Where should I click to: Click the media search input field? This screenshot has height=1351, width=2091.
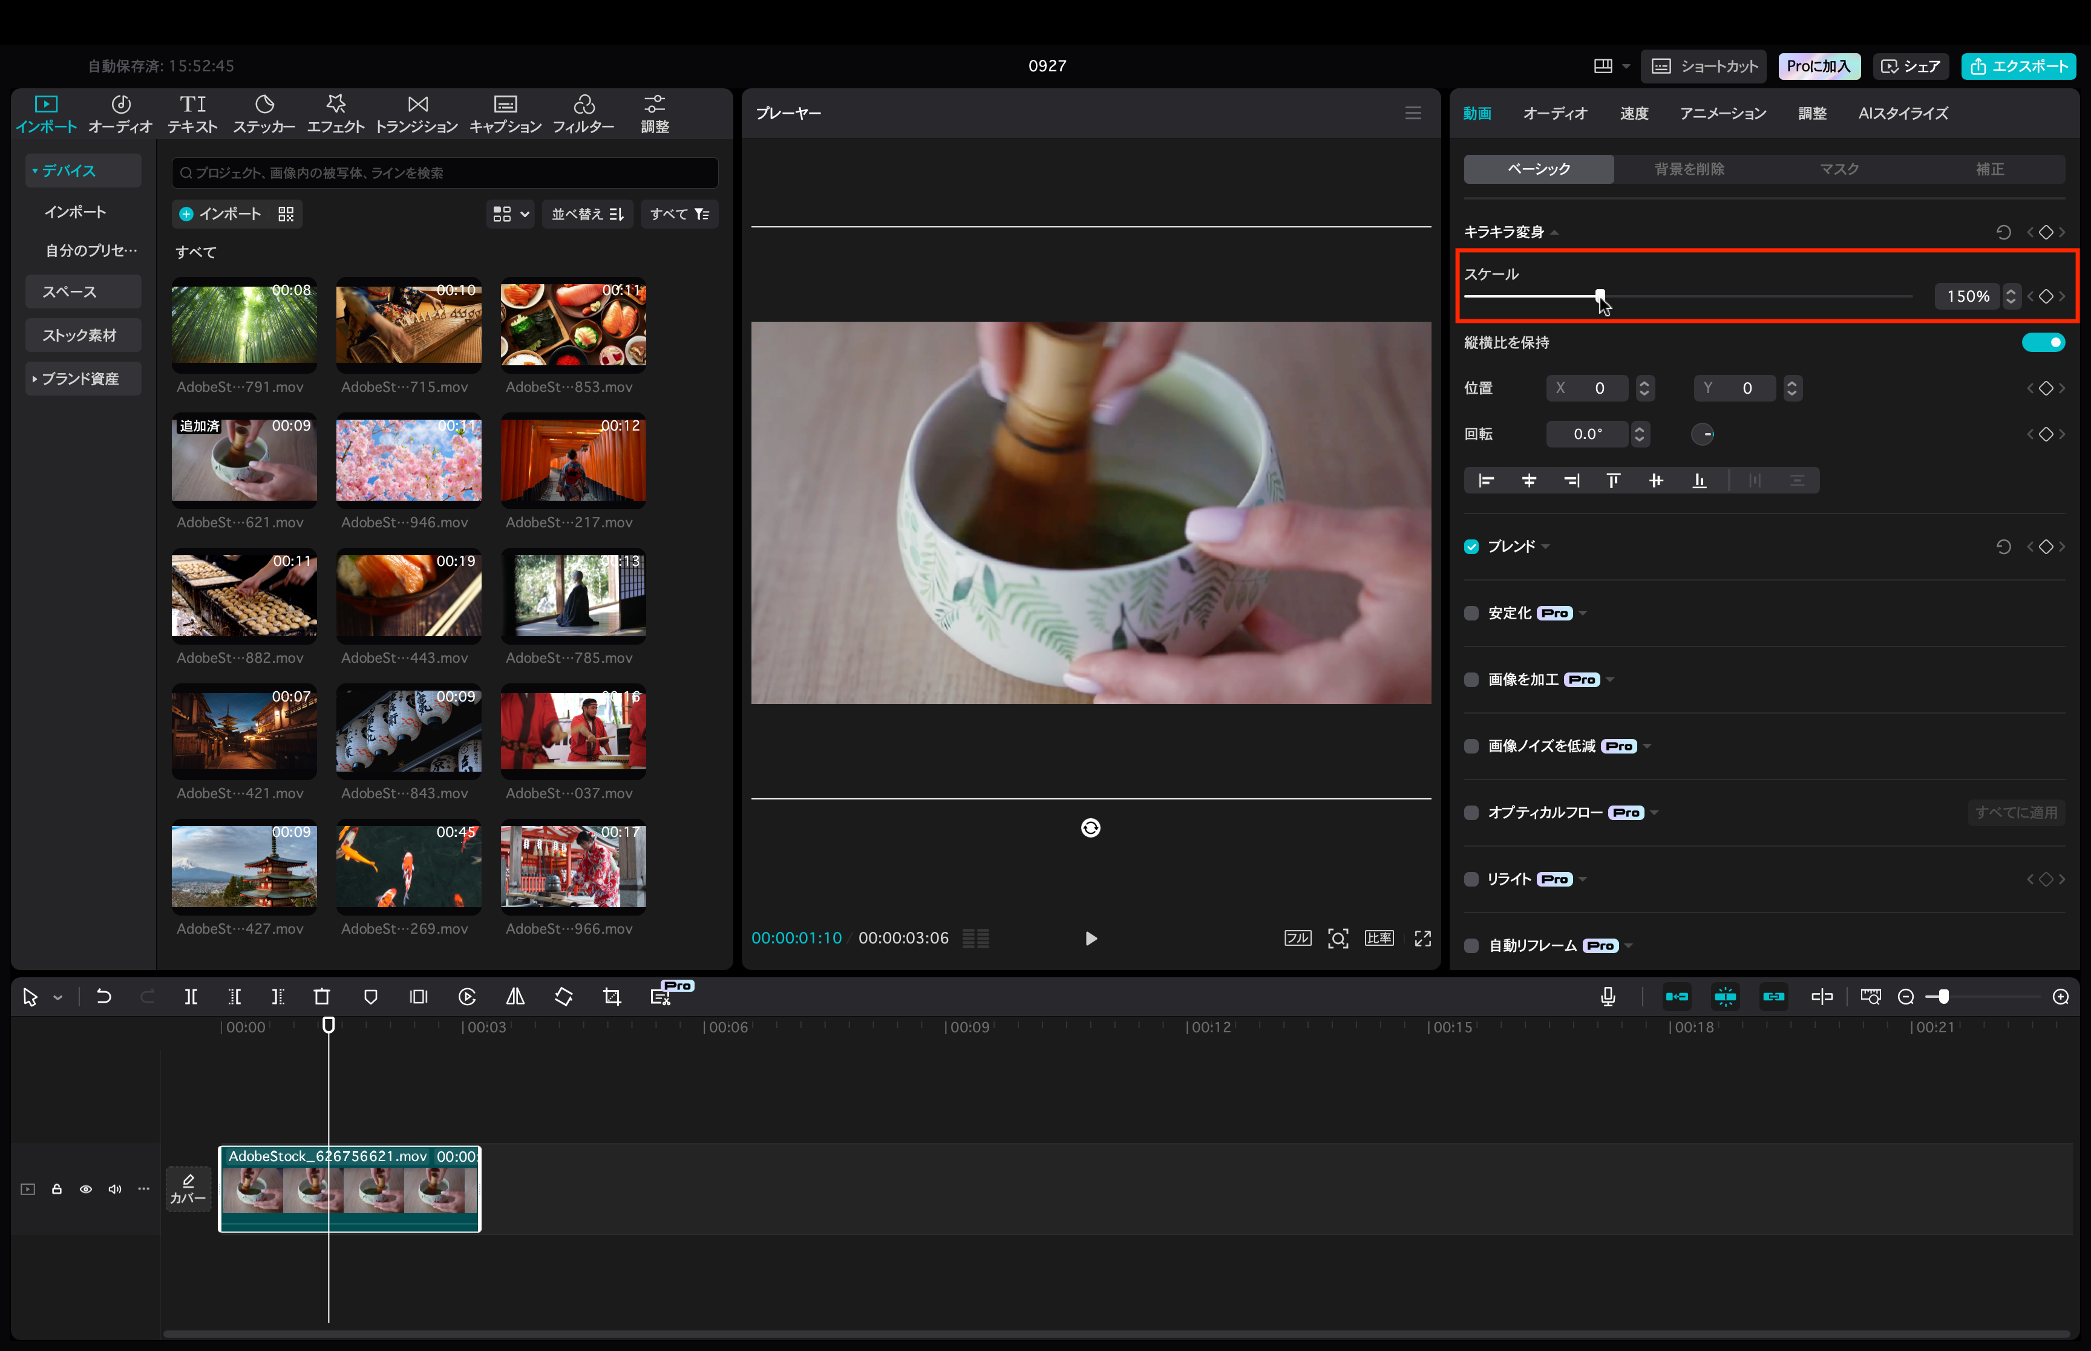pos(445,173)
